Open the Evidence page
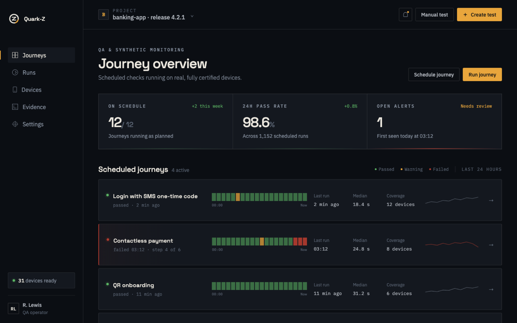The image size is (517, 323). (41, 107)
